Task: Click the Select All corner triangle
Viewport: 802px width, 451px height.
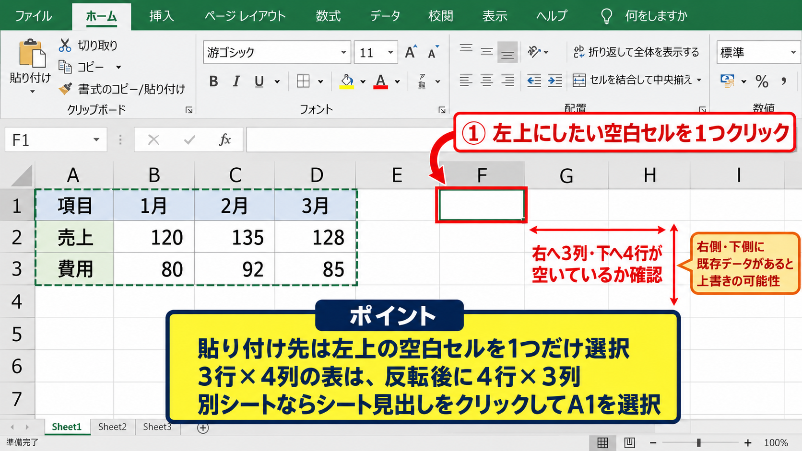Action: (x=22, y=175)
